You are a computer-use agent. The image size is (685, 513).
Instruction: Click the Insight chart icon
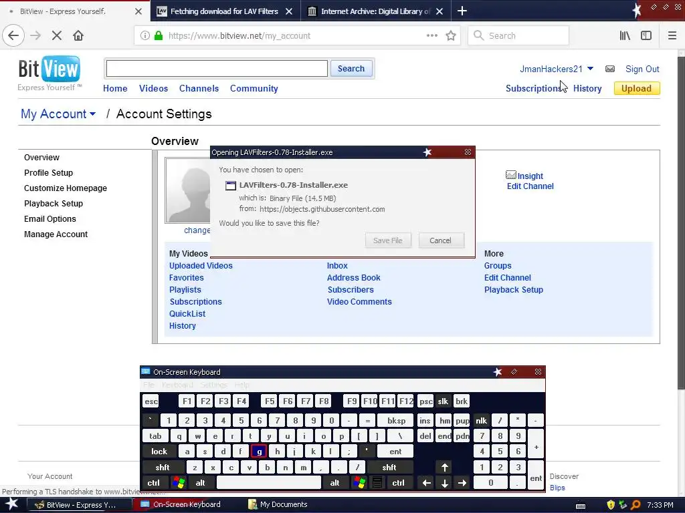pyautogui.click(x=510, y=176)
